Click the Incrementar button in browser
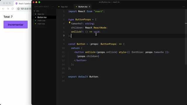Screen dimensions: 187x105 coord(15,24)
